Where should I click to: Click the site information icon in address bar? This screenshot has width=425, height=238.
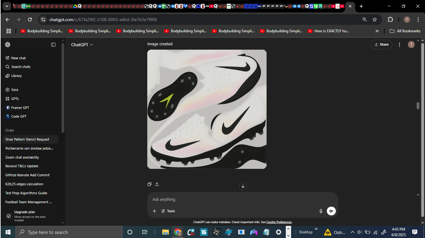[x=43, y=20]
